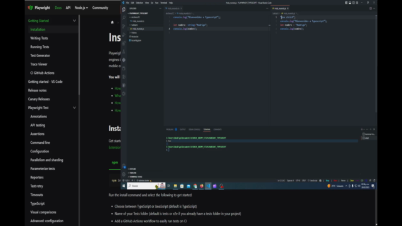Open the TypeScript docs page in the sidebar
The width and height of the screenshot is (402, 226).
(38, 203)
